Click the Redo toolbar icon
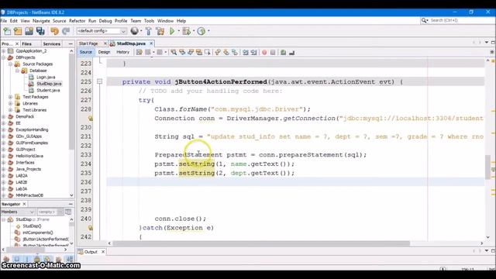This screenshot has width=496, height=279. [66, 31]
